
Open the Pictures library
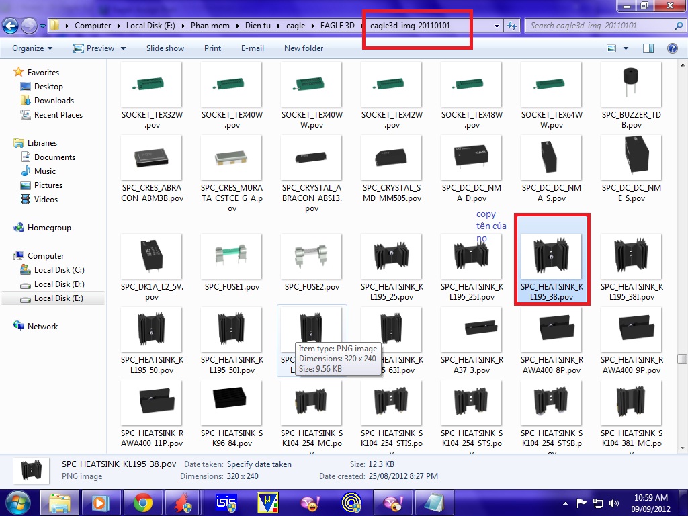pyautogui.click(x=48, y=185)
